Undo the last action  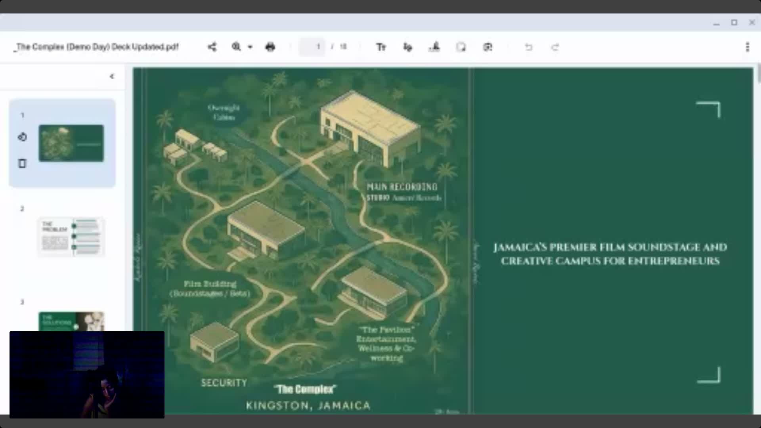click(528, 47)
